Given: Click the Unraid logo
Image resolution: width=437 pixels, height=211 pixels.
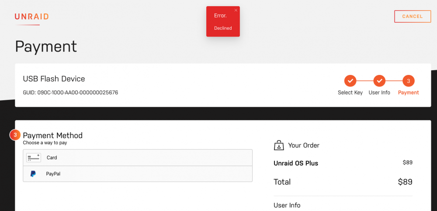Looking at the screenshot, I should pyautogui.click(x=31, y=17).
